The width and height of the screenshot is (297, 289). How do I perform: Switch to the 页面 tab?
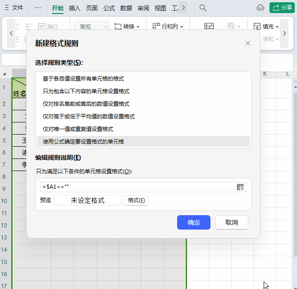92,8
